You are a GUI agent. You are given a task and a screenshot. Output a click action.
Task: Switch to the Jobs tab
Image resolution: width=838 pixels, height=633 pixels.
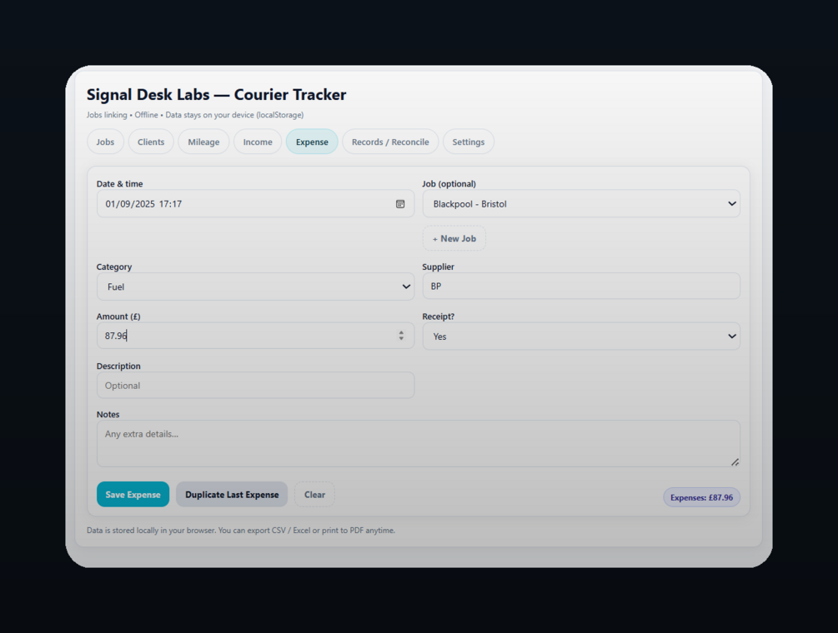point(105,142)
